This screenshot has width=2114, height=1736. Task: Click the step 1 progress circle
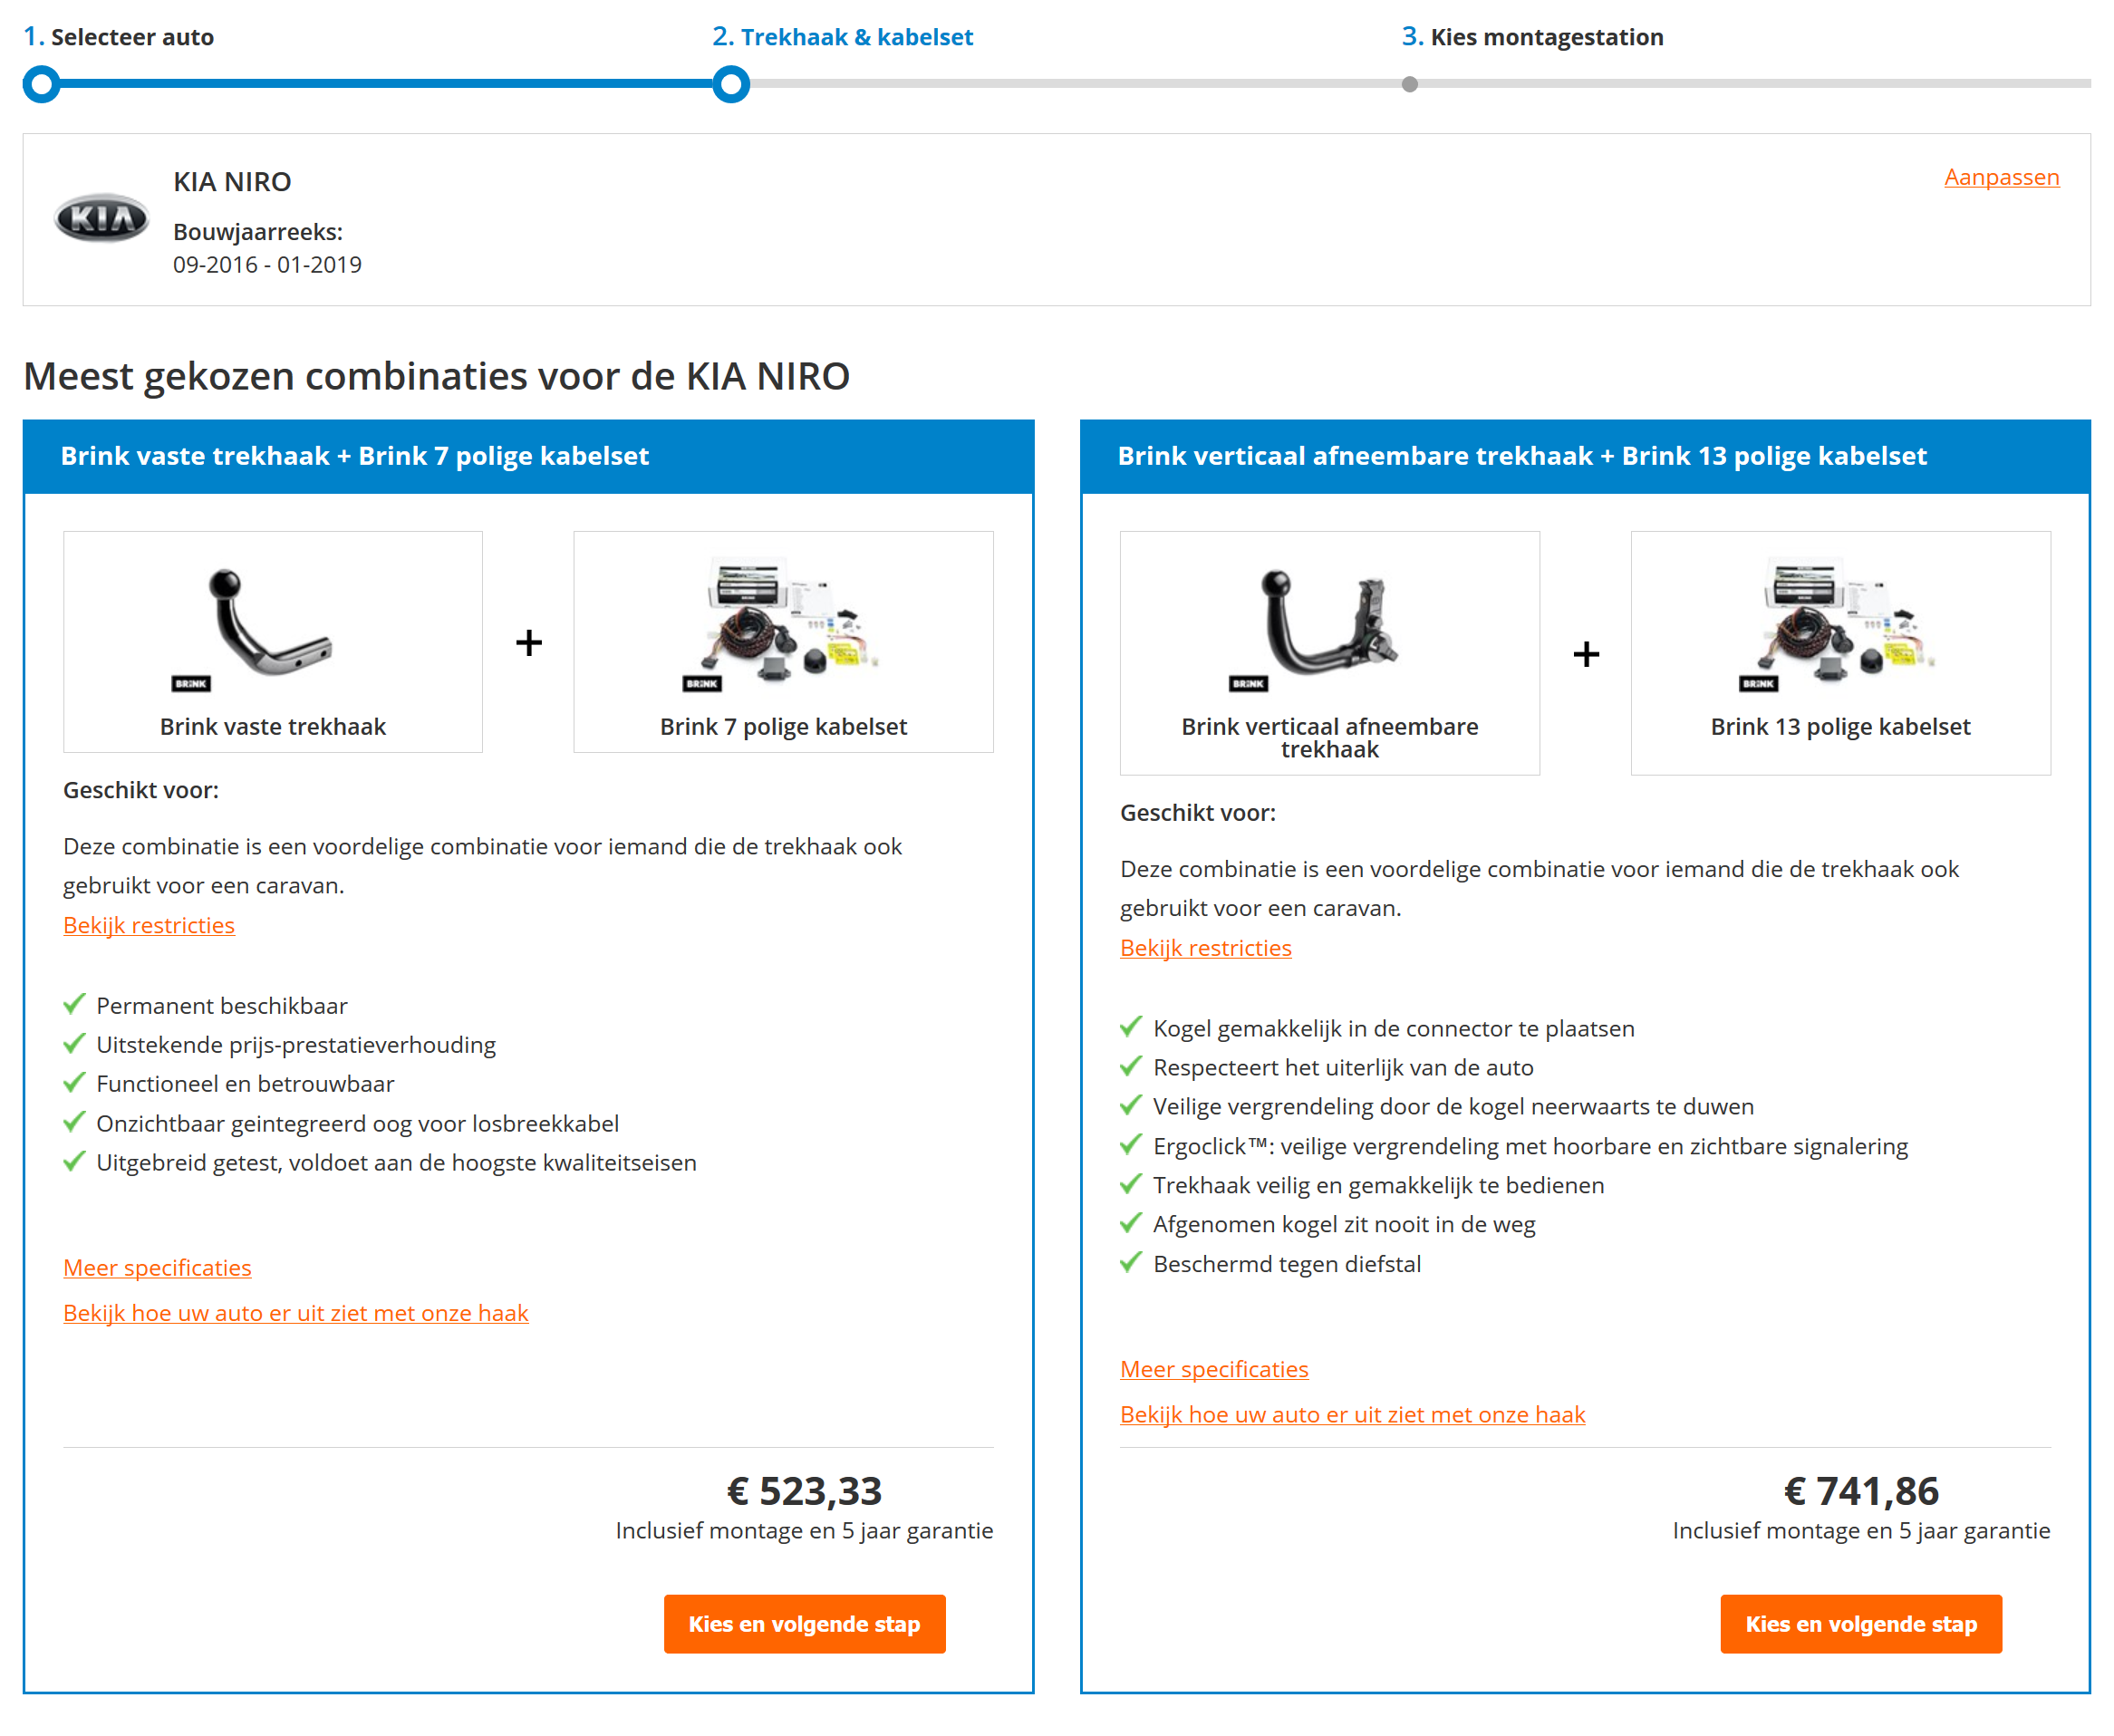[x=41, y=84]
